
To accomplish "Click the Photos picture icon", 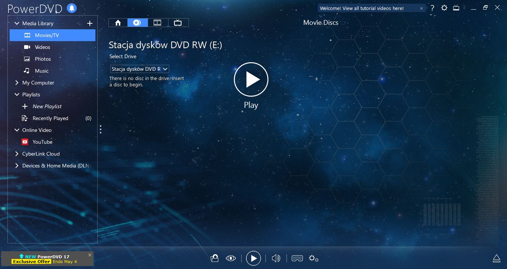I will (x=27, y=59).
